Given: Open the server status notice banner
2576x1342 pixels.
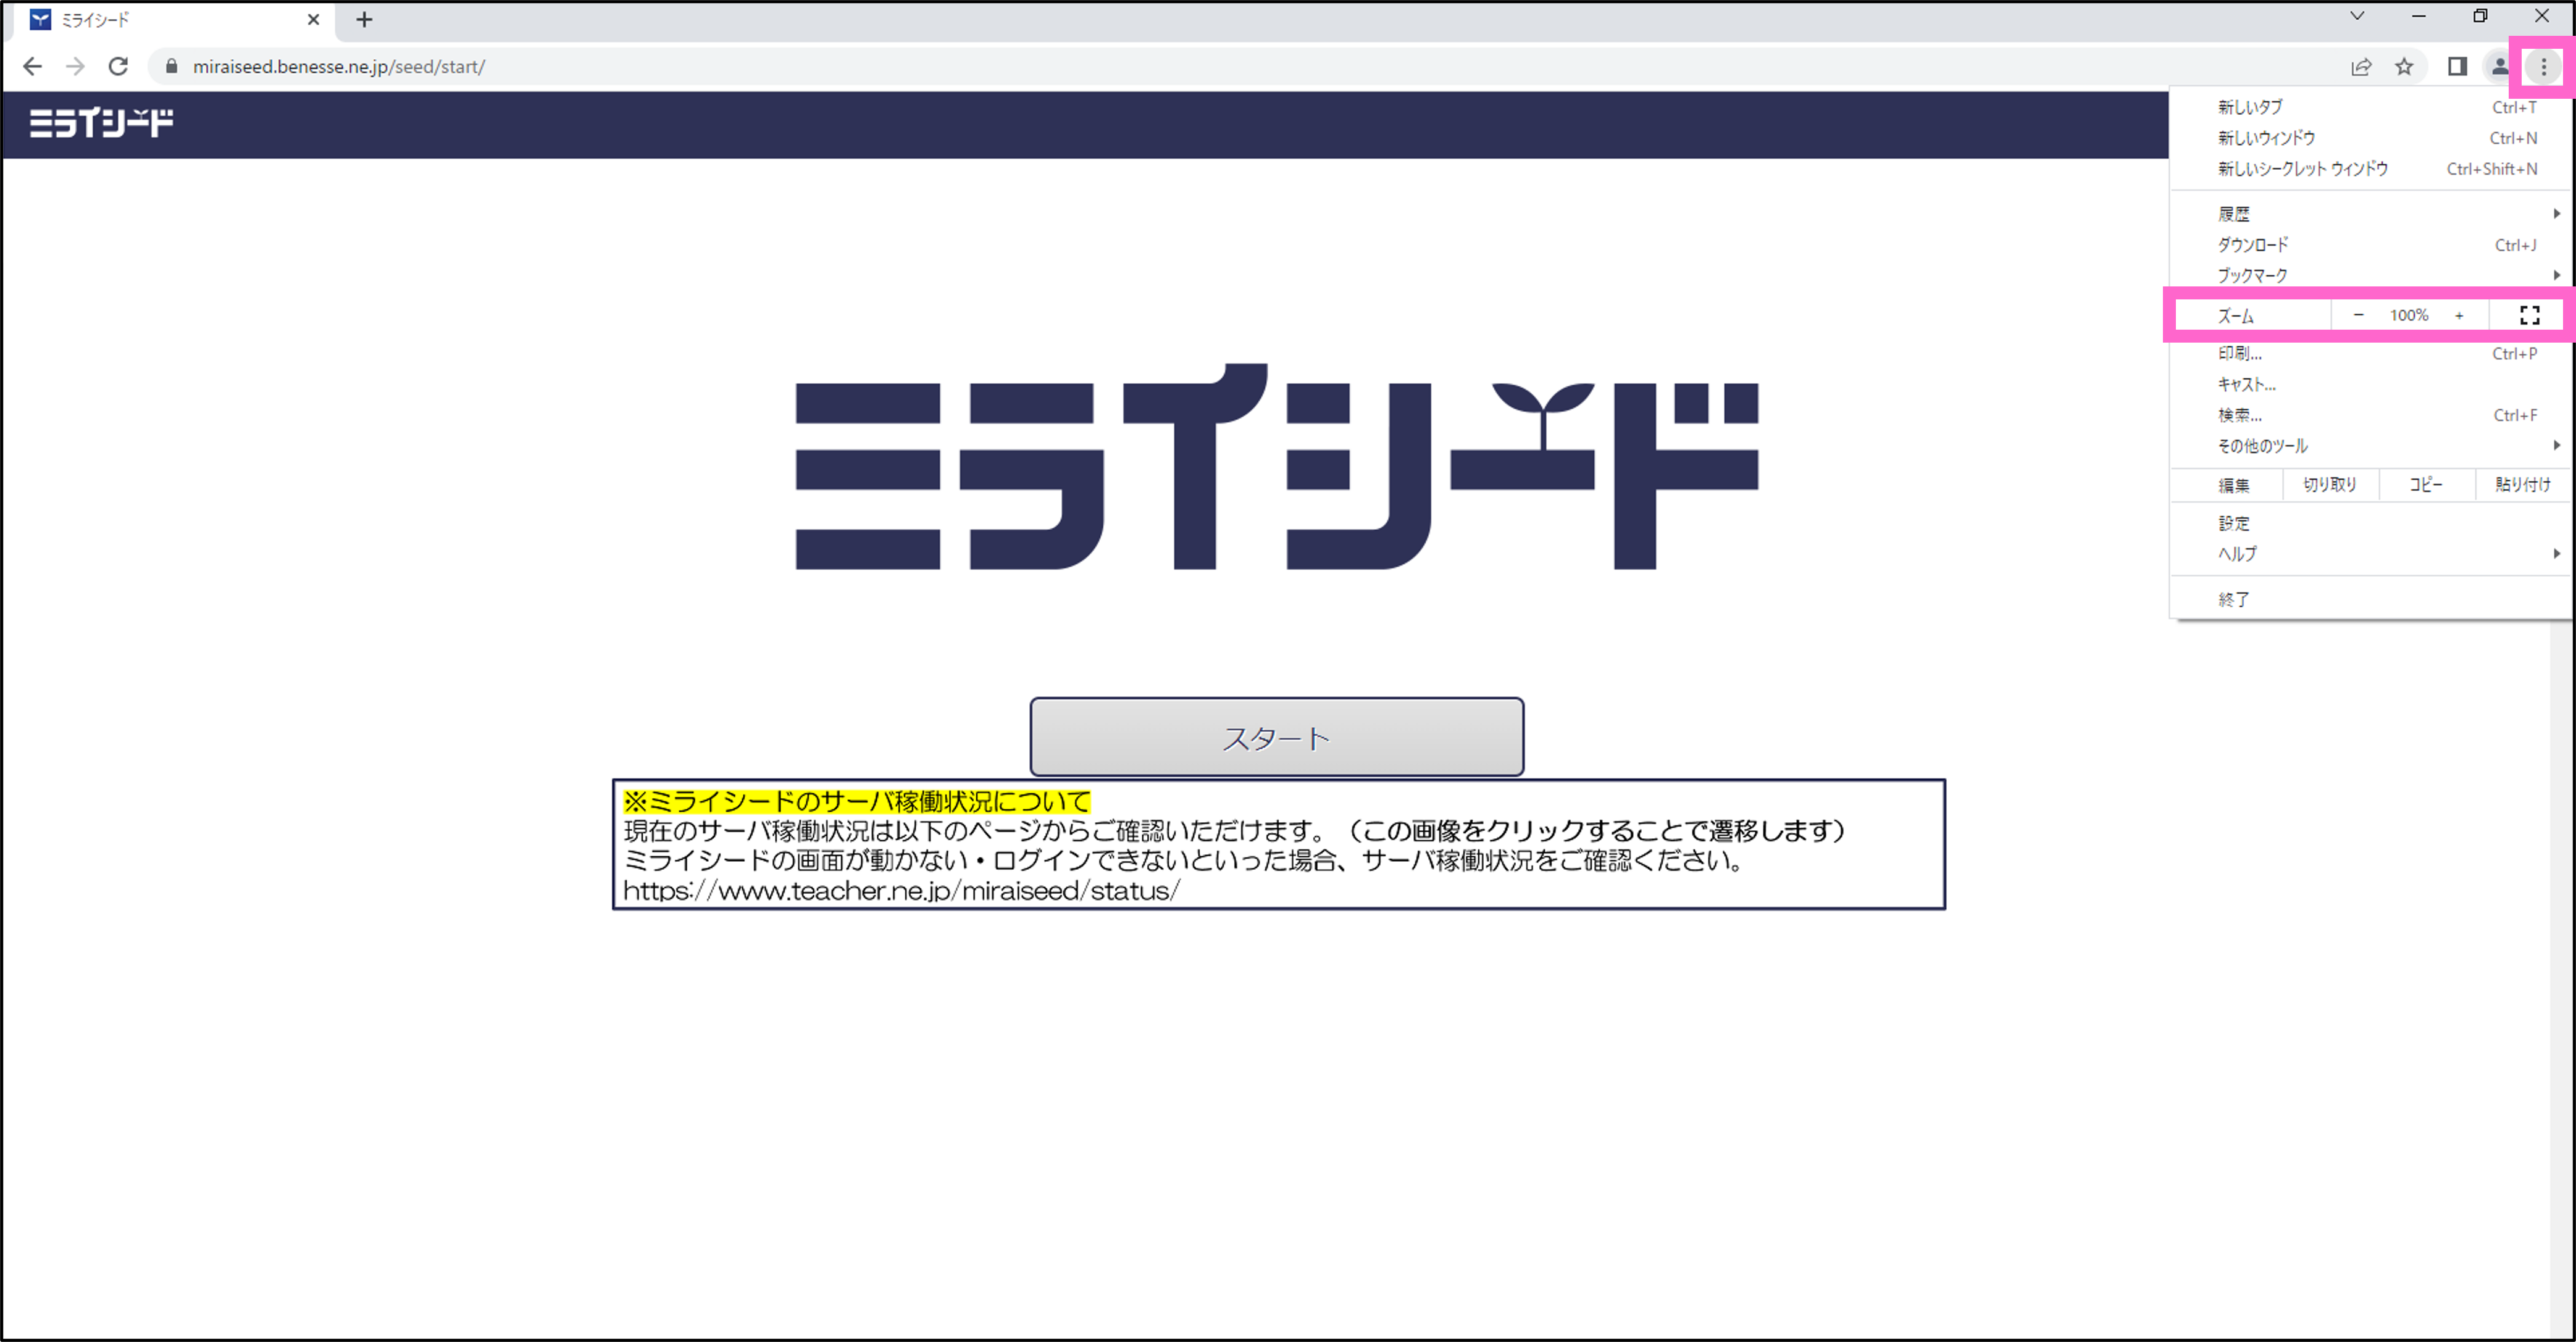Looking at the screenshot, I should click(x=1279, y=844).
